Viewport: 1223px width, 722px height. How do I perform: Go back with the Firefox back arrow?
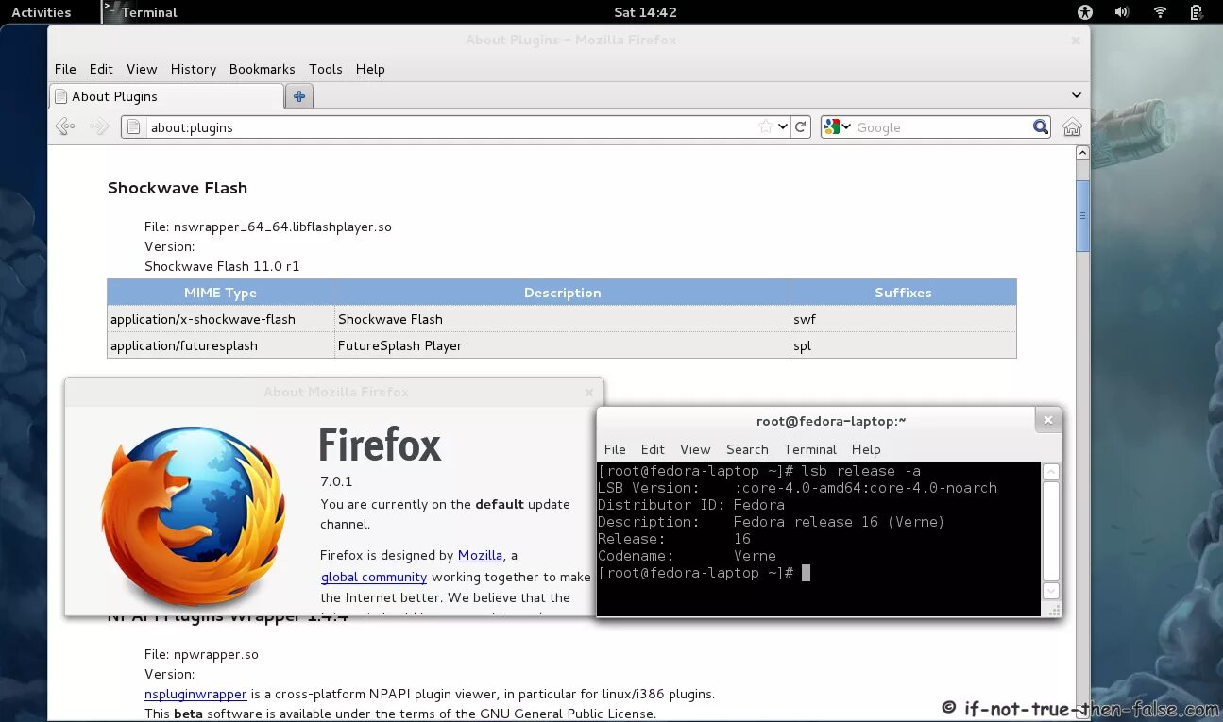64,126
